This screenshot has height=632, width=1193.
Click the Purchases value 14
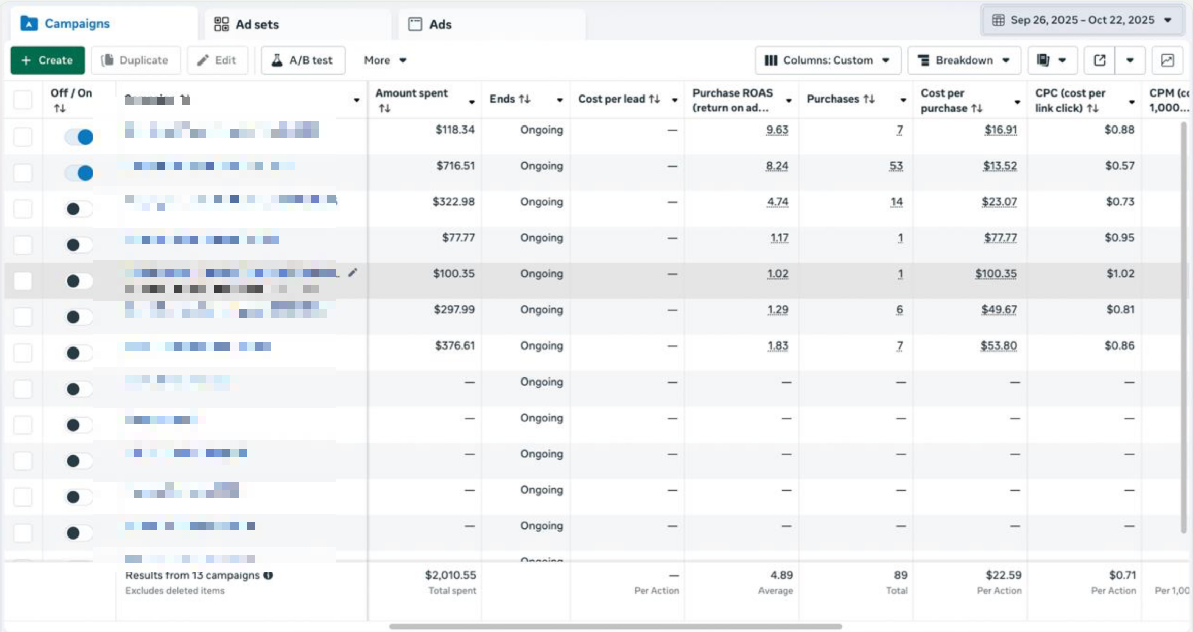pyautogui.click(x=897, y=202)
